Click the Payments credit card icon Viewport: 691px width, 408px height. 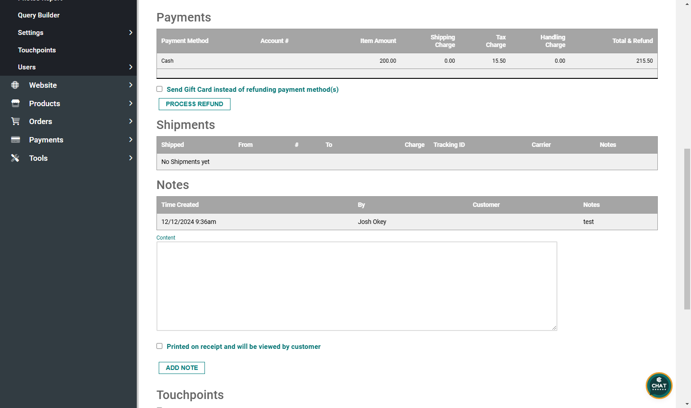[15, 140]
